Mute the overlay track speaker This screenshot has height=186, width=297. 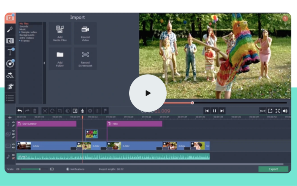coord(13,134)
